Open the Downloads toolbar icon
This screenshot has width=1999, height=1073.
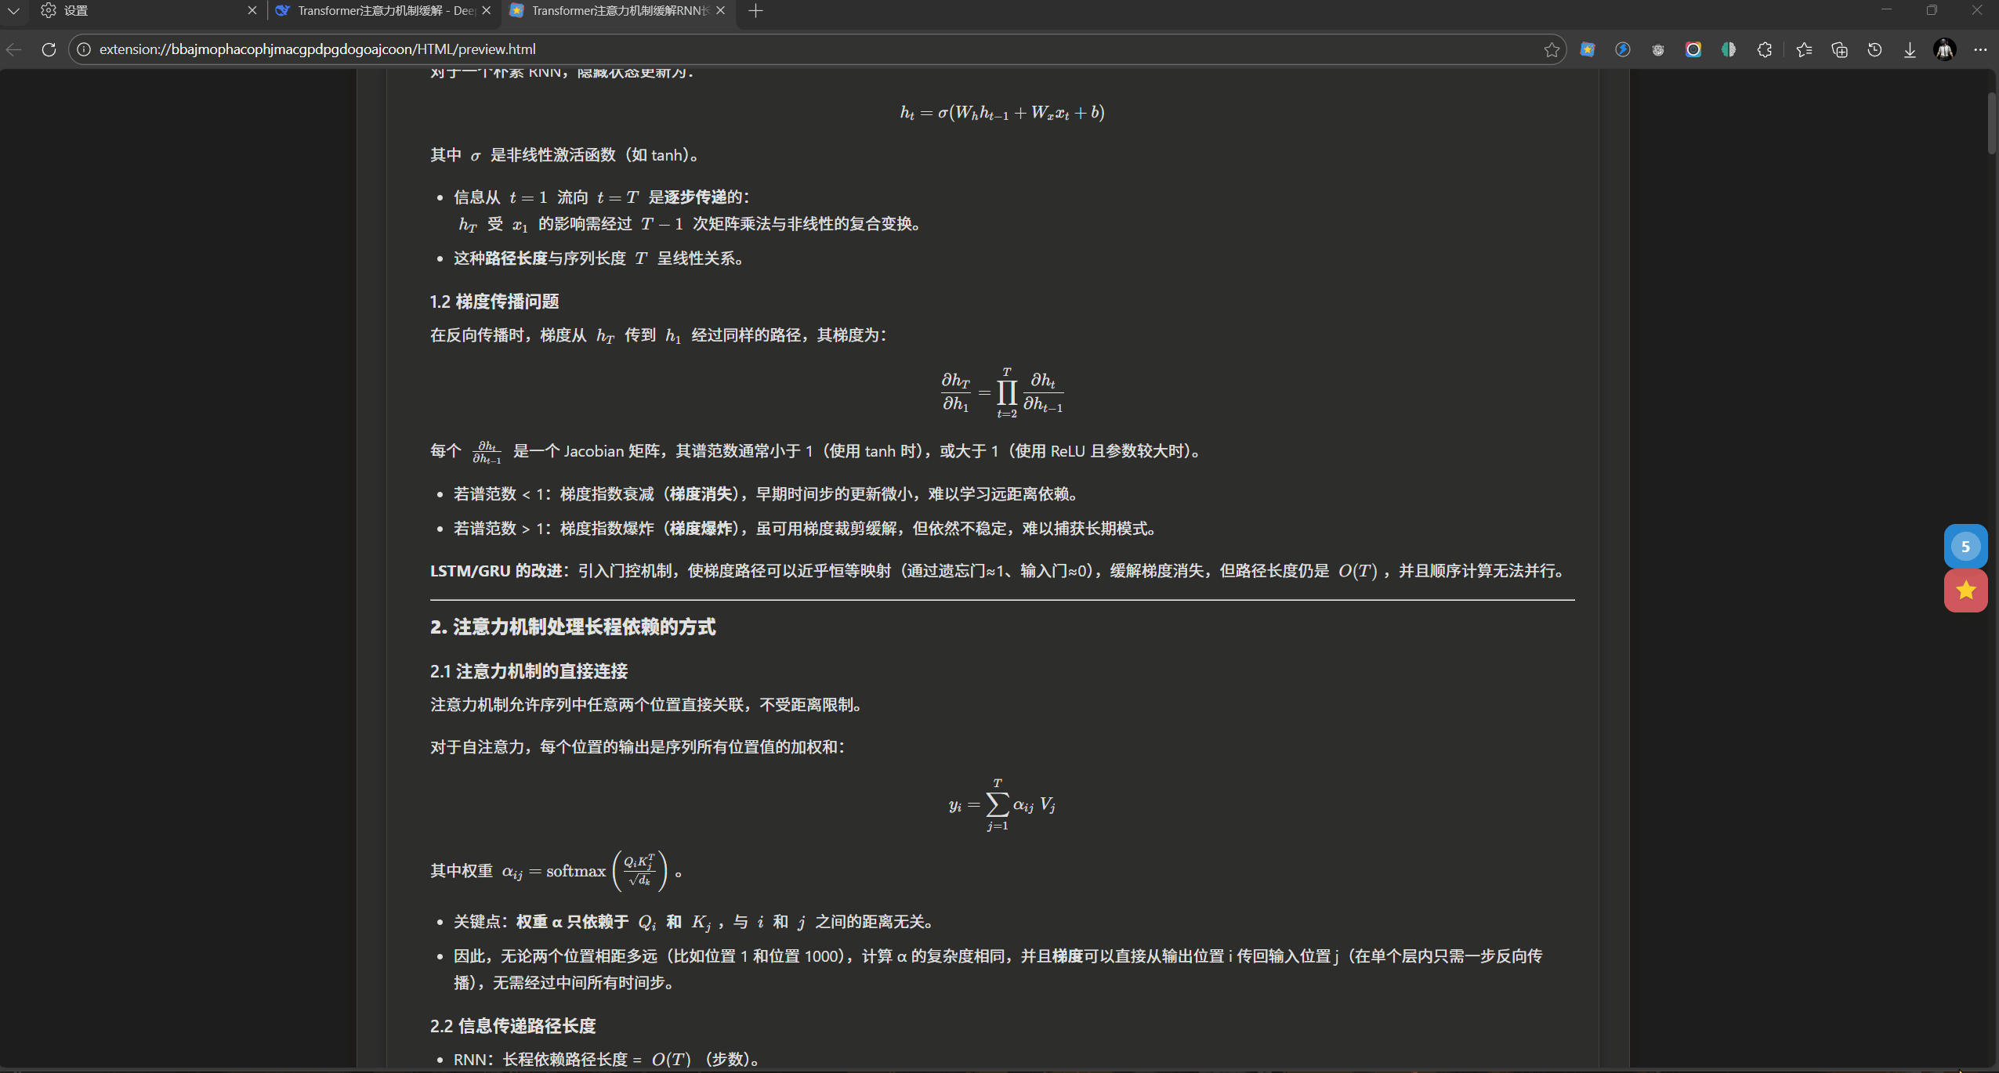click(x=1910, y=49)
